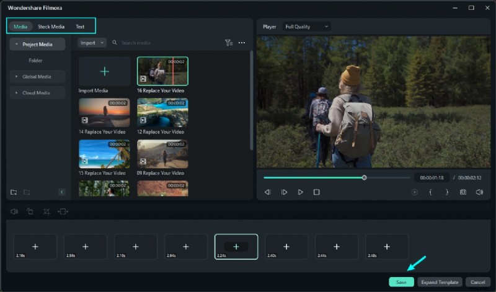Click the audio mute icon in the slot toolbar
The height and width of the screenshot is (292, 496).
tap(14, 211)
